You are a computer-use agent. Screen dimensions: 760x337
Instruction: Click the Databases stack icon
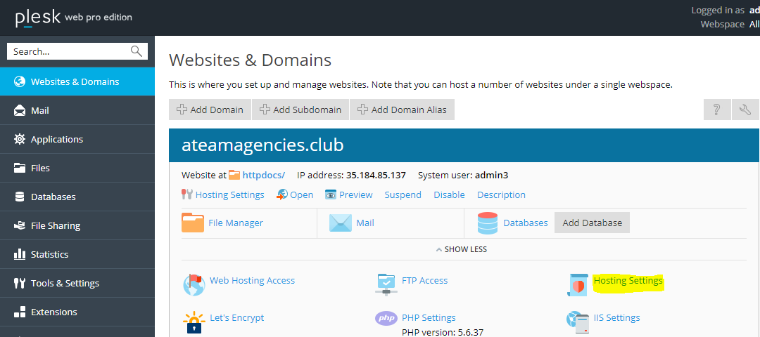pyautogui.click(x=488, y=223)
